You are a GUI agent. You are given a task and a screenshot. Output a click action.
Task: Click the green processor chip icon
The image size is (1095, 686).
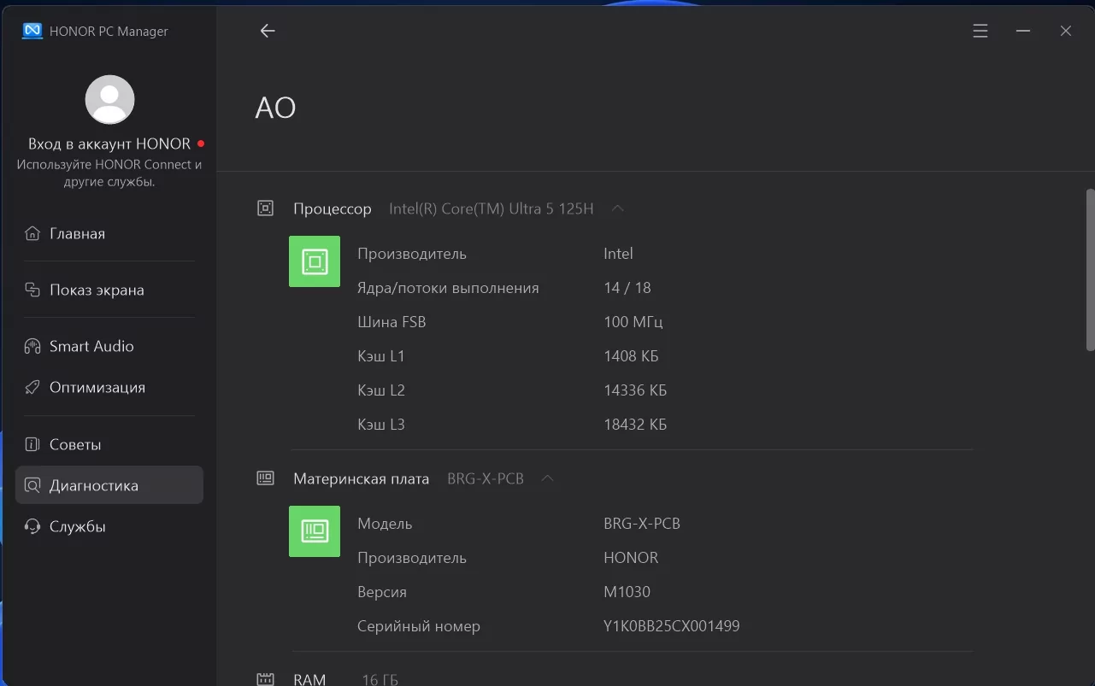315,261
